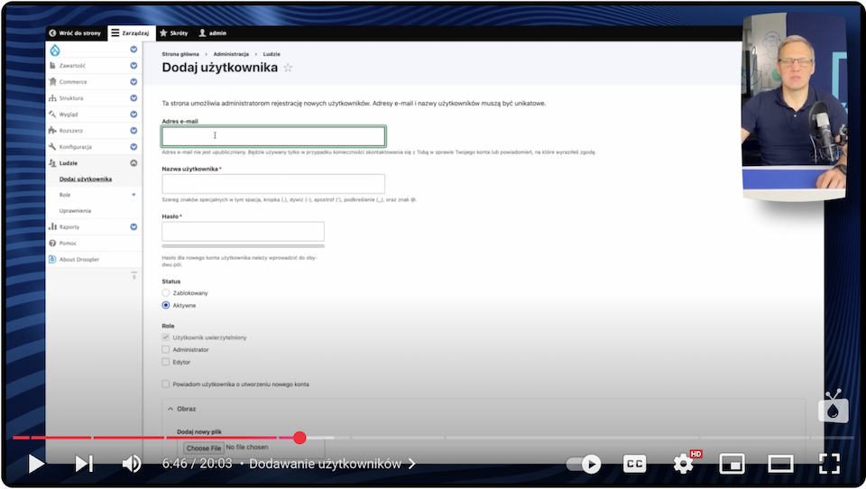Click the Wróć do strony link

(x=75, y=33)
